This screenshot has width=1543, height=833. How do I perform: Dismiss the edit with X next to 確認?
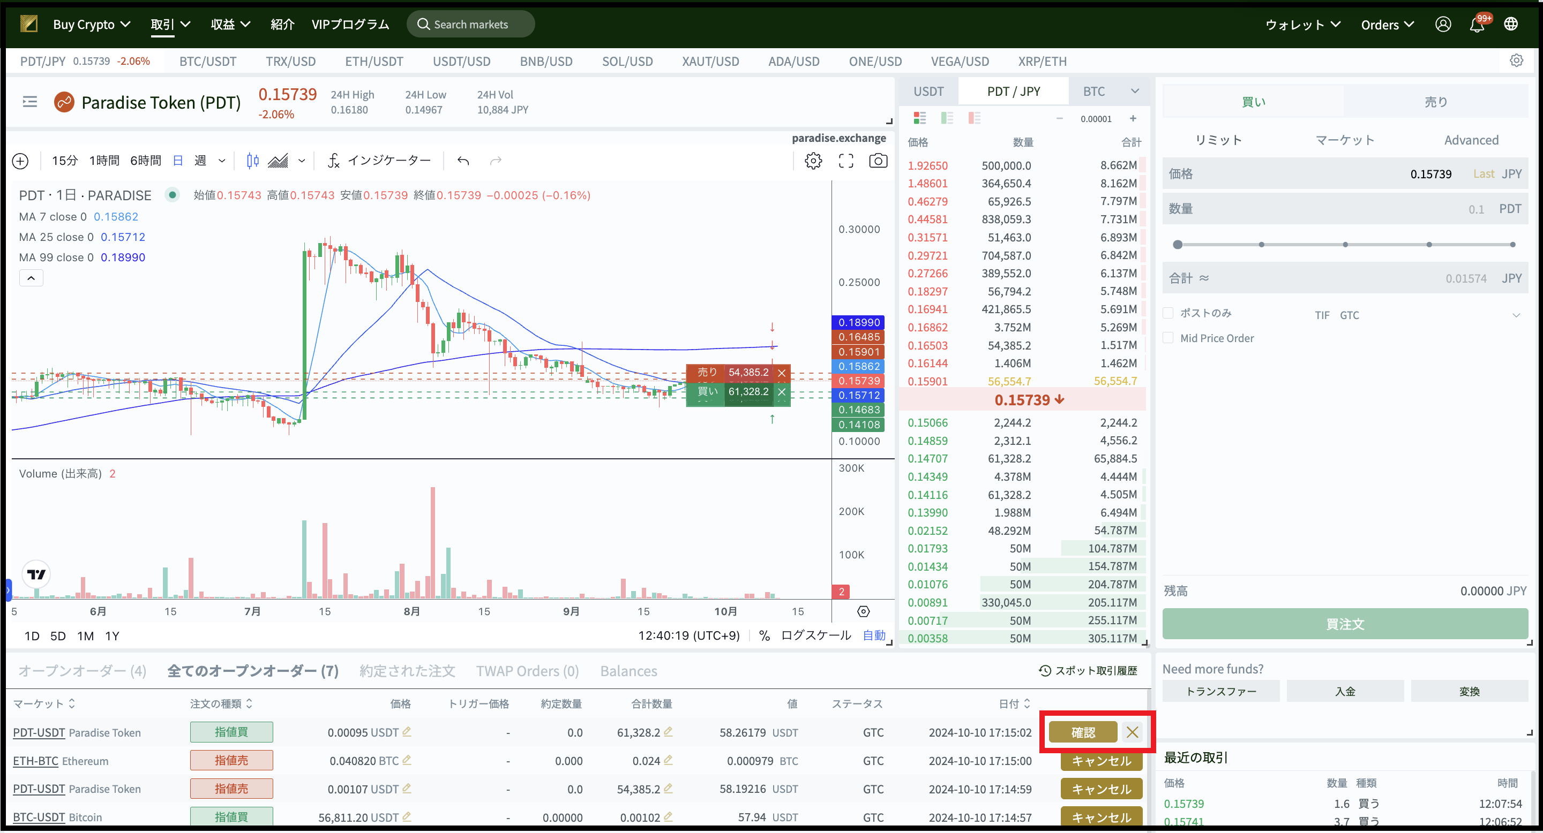pyautogui.click(x=1132, y=732)
